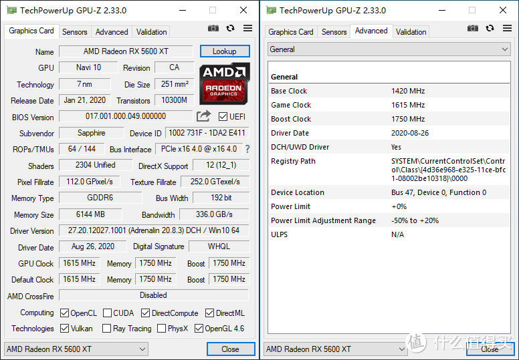The image size is (519, 360).
Task: Toggle the DirectML checkbox
Action: pos(209,313)
